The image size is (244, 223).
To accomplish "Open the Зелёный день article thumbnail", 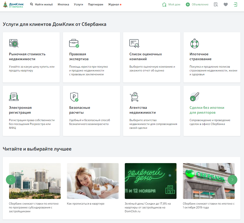I will [151, 181].
